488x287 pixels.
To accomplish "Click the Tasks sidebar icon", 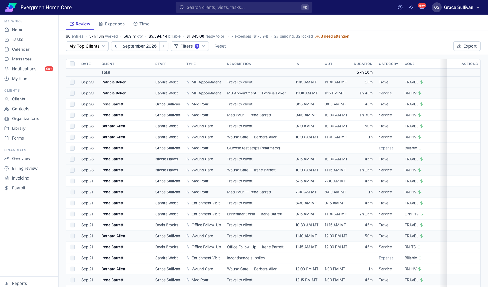I will pyautogui.click(x=7, y=39).
